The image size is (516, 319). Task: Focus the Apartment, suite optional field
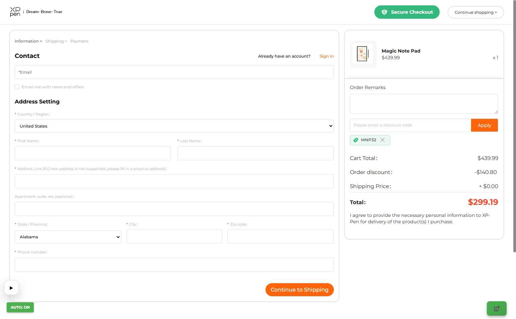174,209
